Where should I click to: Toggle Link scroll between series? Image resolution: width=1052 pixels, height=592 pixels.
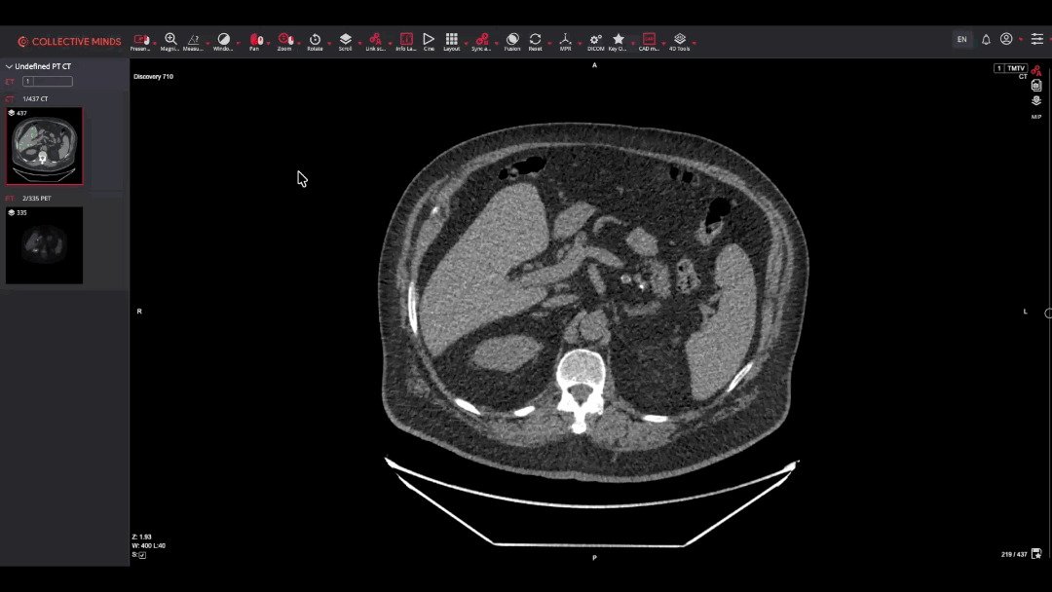[375, 40]
